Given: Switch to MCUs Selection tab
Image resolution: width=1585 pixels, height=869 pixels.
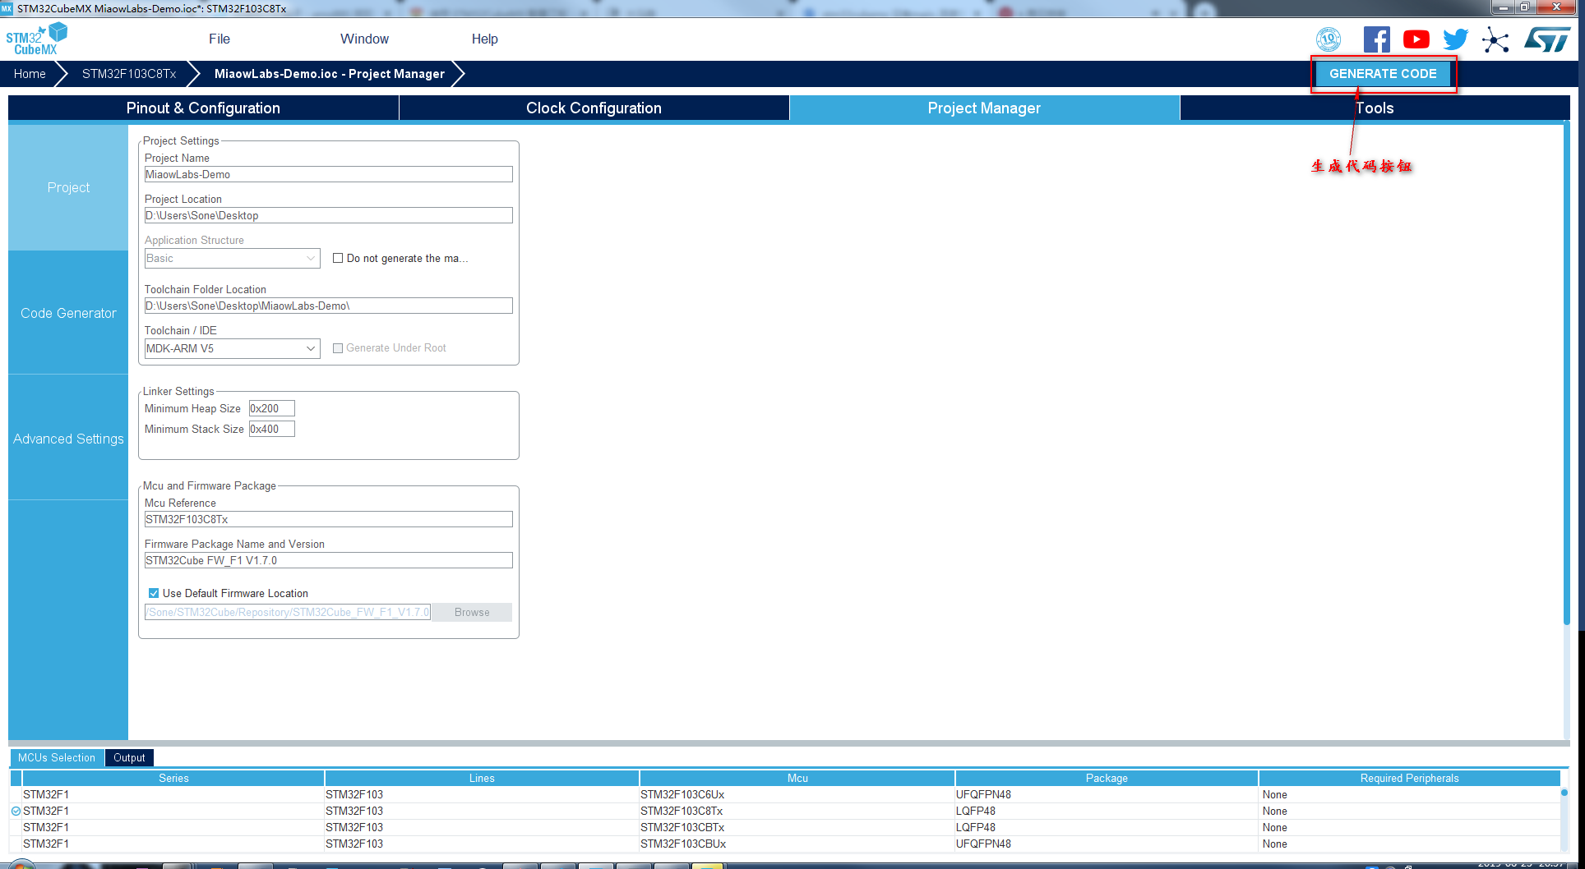Looking at the screenshot, I should pyautogui.click(x=57, y=757).
